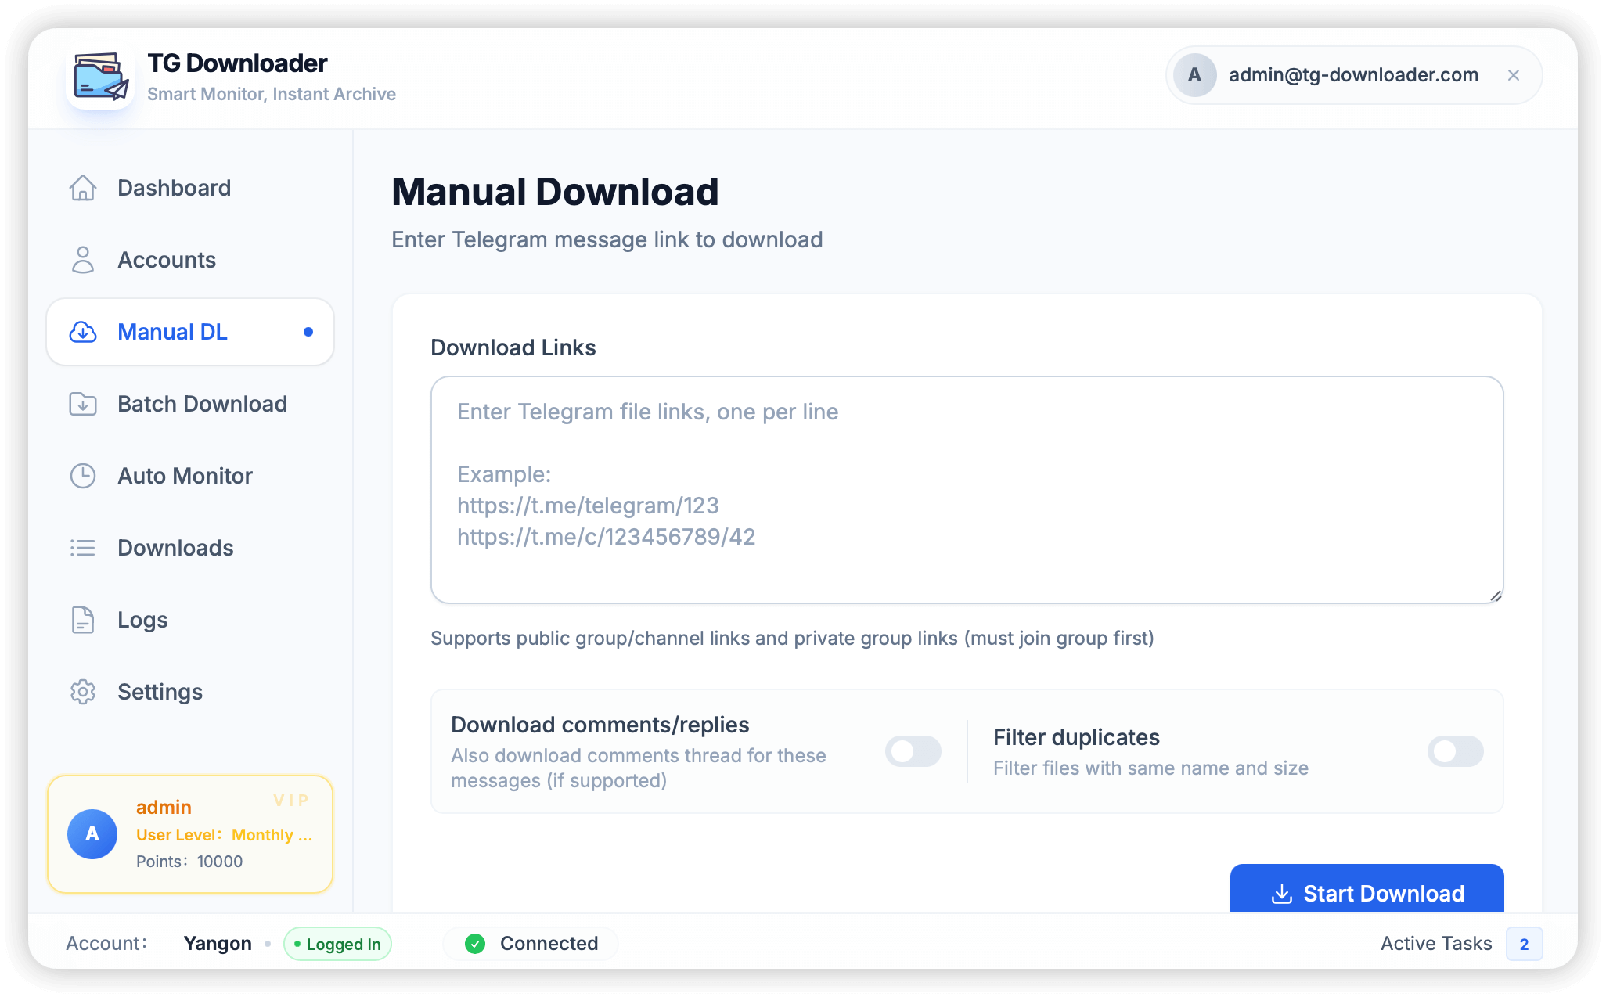Click the Downloads list icon
Screen dimensions: 1606x997
82,548
